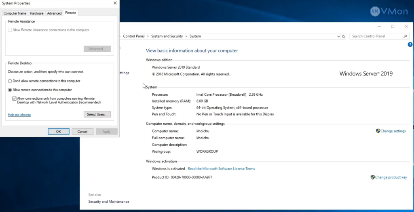
Task: Click the Installed memory 8.00 GB value
Action: (202, 101)
